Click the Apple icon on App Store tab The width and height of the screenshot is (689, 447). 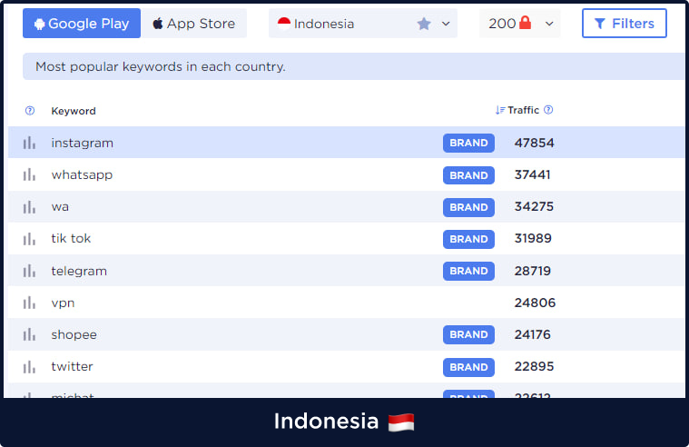pos(158,23)
